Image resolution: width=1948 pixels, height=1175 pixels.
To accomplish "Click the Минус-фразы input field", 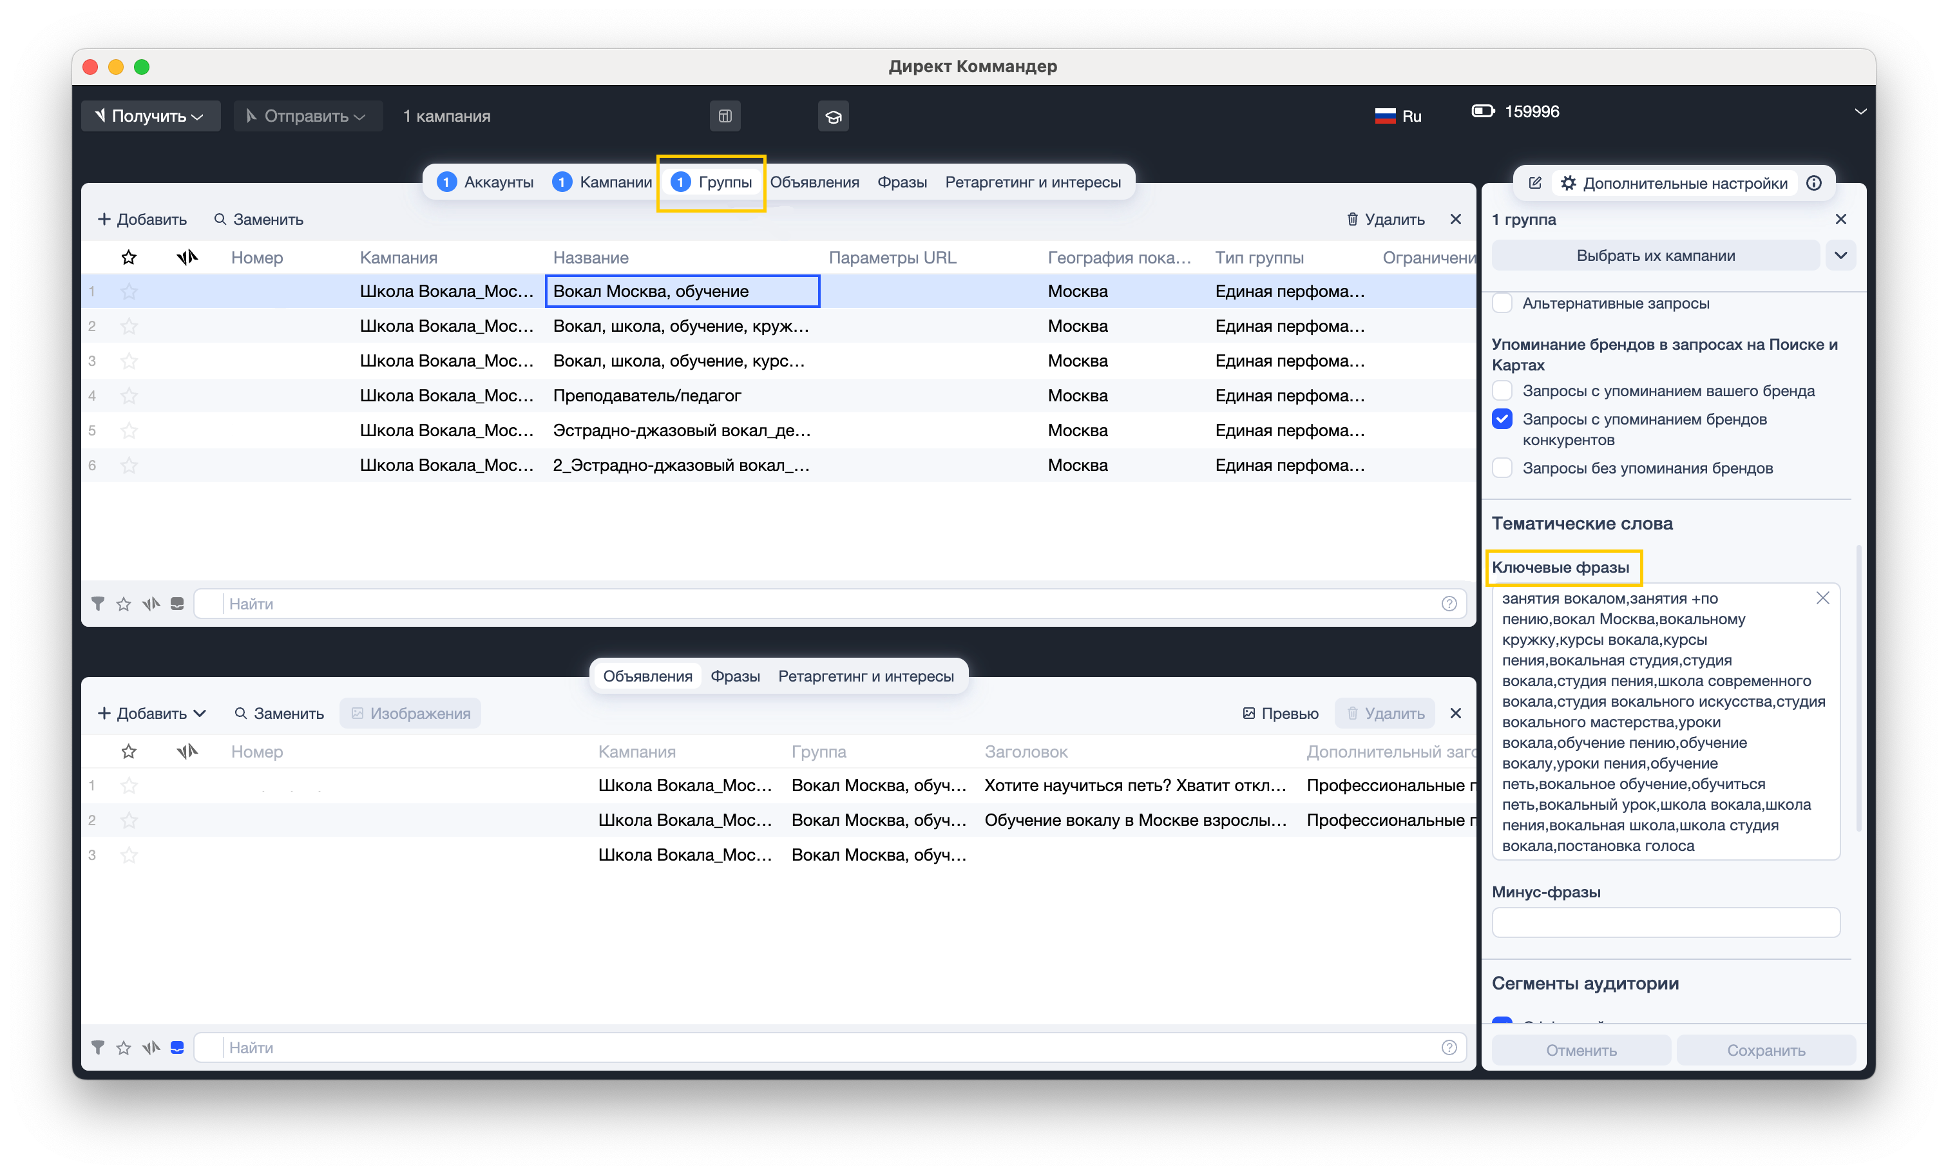I will 1665,922.
